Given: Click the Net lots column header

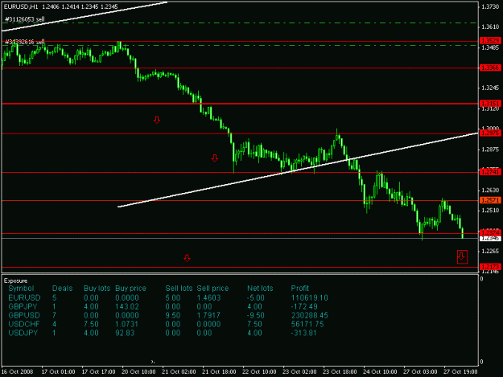Looking at the screenshot, I should (260, 289).
